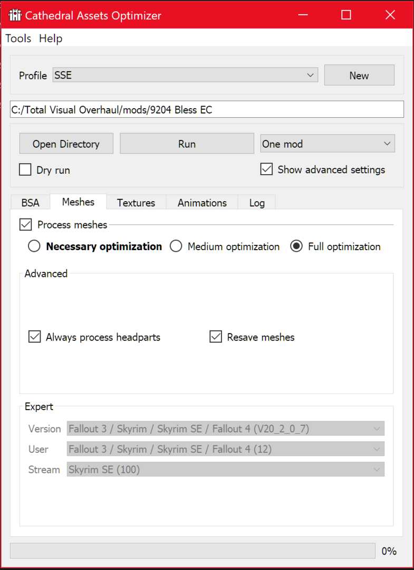The height and width of the screenshot is (570, 414).
Task: Click the Profile label text
Action: coord(33,75)
